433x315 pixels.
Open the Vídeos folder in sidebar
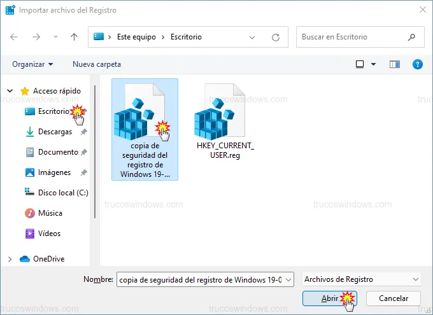pyautogui.click(x=49, y=233)
